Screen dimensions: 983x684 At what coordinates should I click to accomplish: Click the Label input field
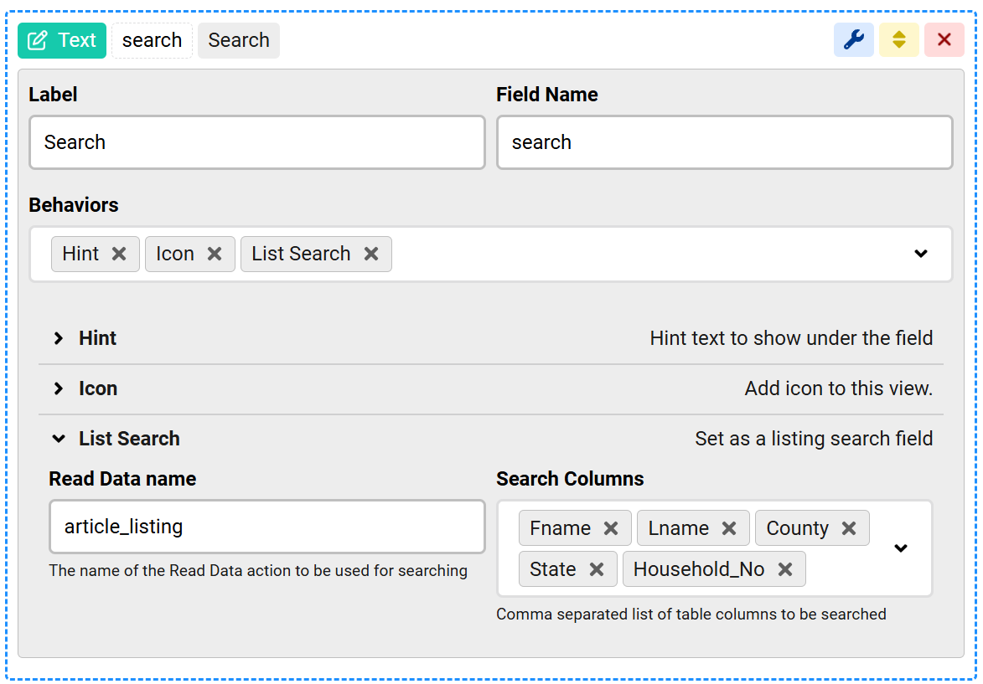[256, 142]
